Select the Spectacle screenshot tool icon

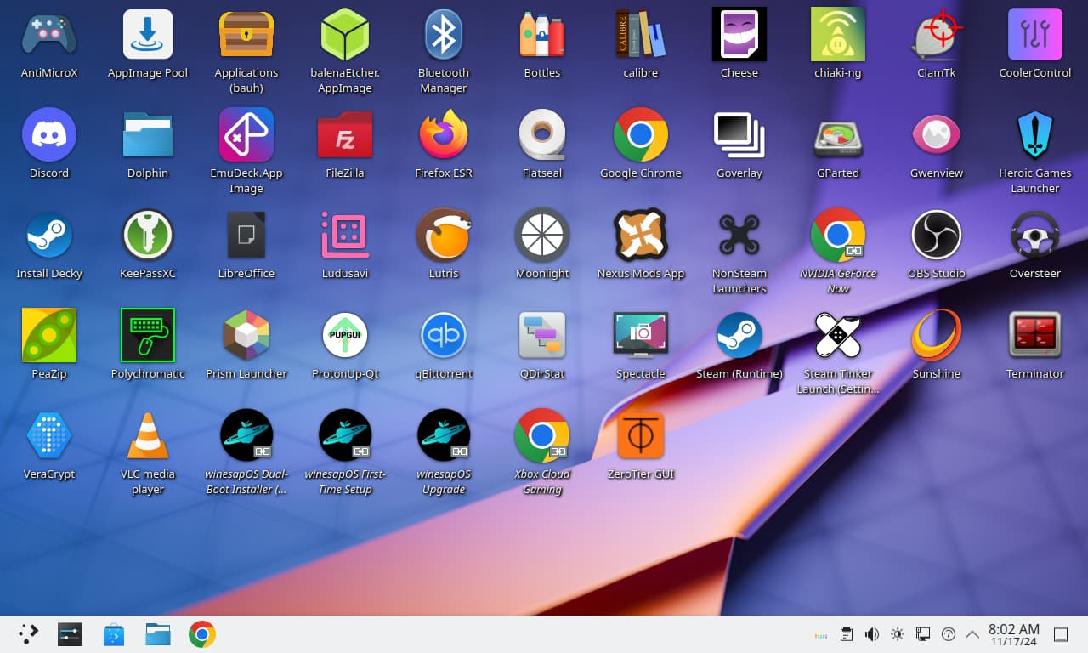tap(641, 336)
